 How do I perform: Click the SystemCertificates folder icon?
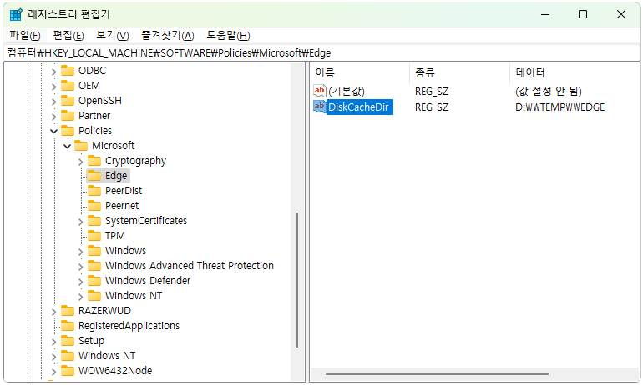point(94,221)
